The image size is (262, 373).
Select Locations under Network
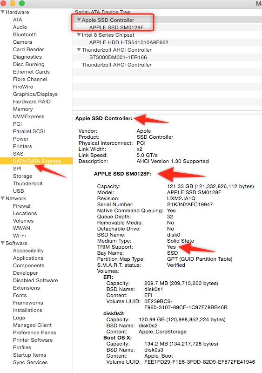pyautogui.click(x=25, y=213)
